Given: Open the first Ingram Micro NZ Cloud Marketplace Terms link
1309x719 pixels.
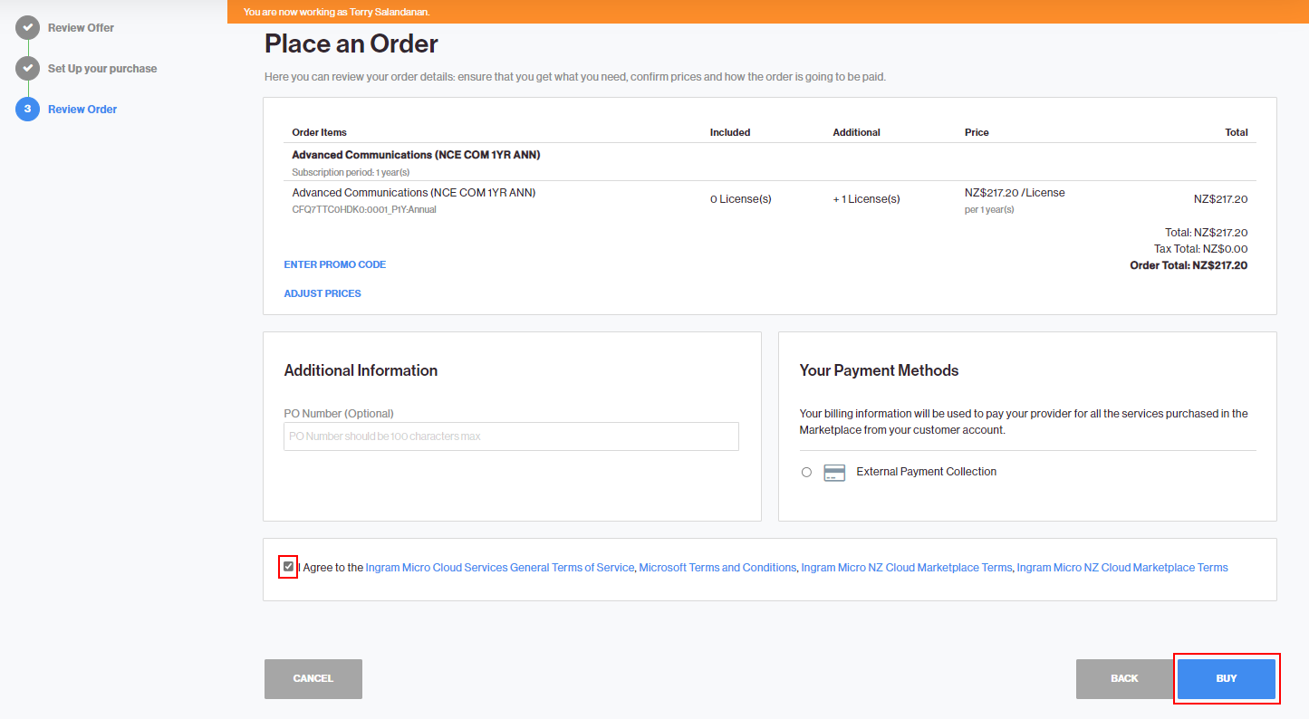Looking at the screenshot, I should coord(906,567).
